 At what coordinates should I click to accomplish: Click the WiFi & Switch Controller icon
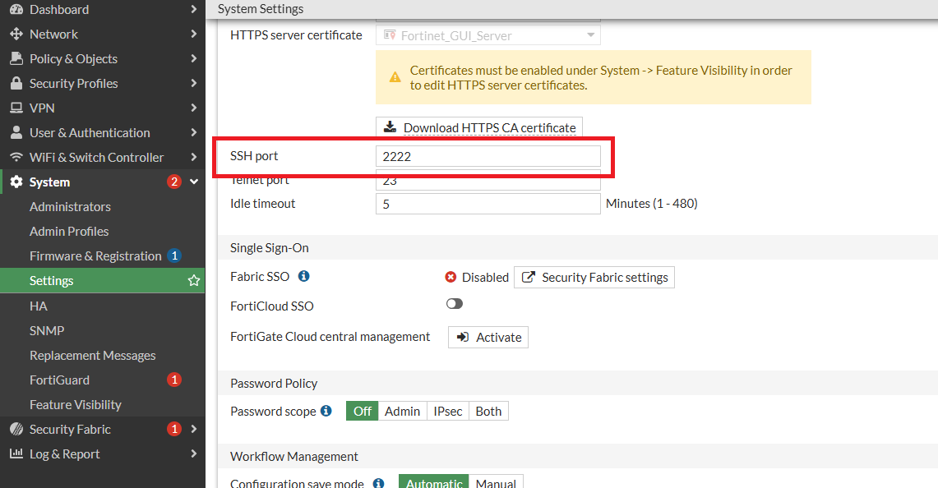tap(16, 157)
